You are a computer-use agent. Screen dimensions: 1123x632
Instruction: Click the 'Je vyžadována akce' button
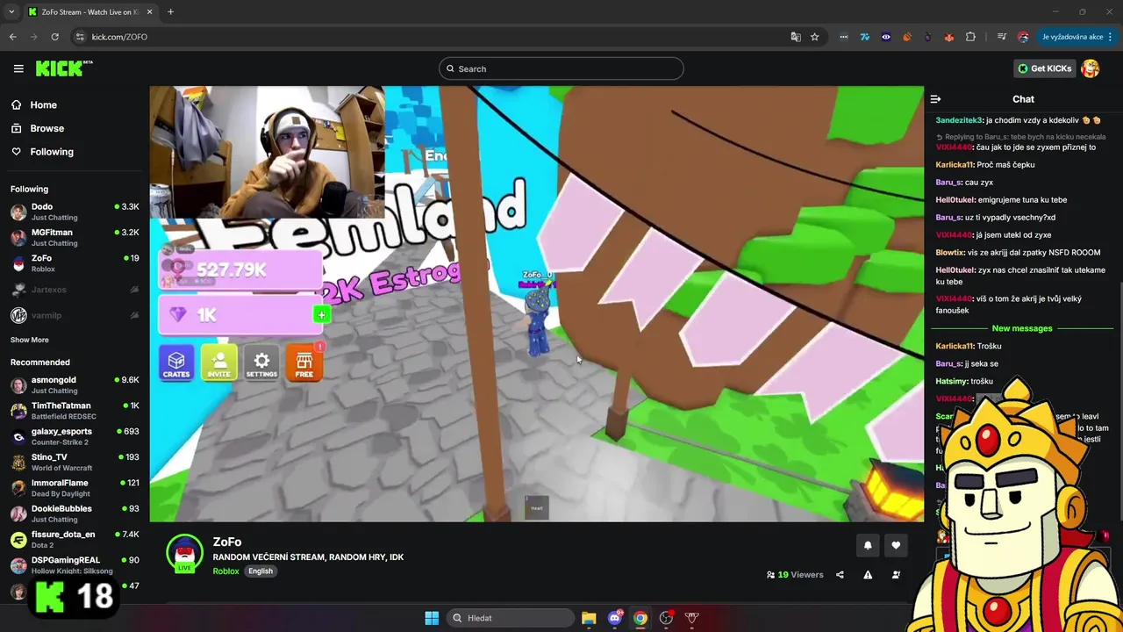tap(1077, 37)
